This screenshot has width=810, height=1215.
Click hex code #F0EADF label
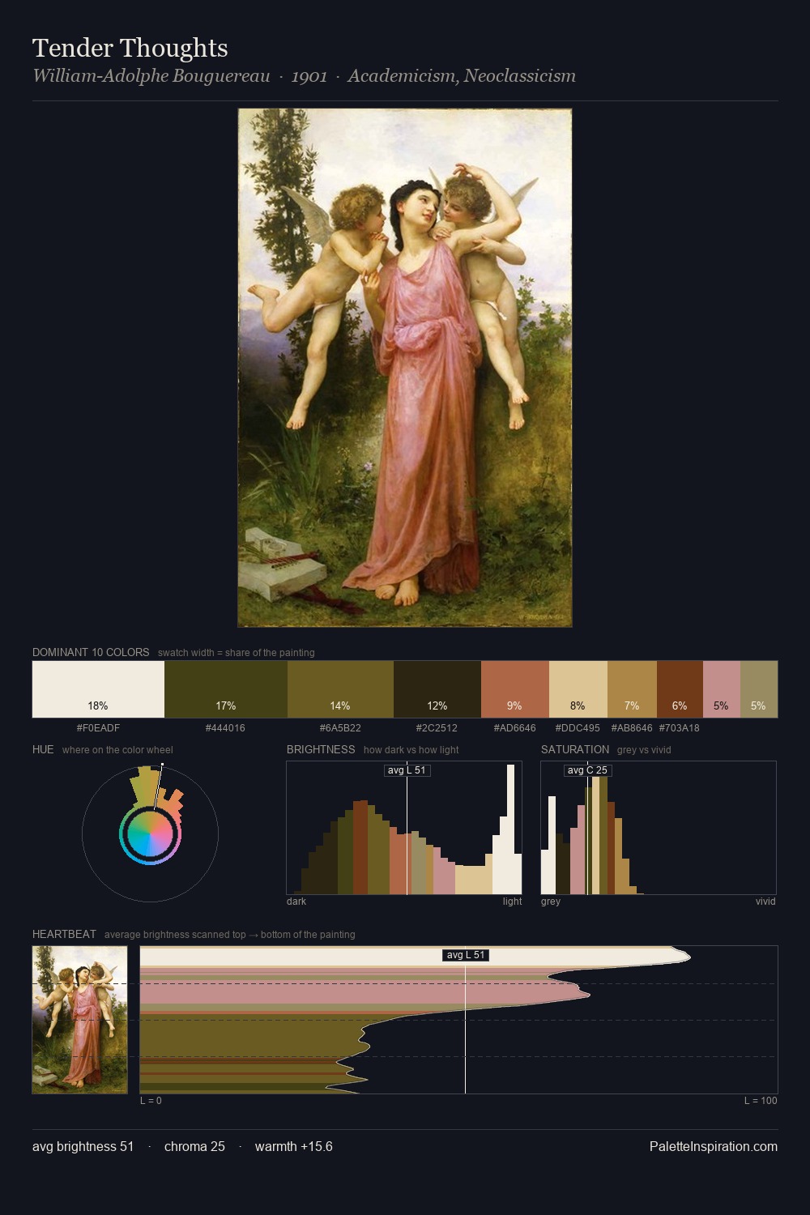pyautogui.click(x=98, y=727)
